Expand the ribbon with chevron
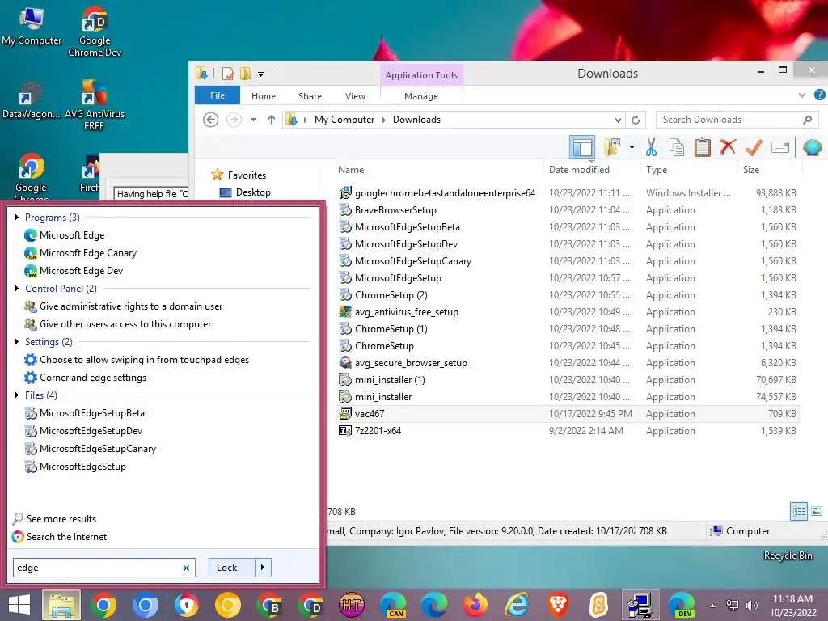Screen dimensions: 828x621 802,95
